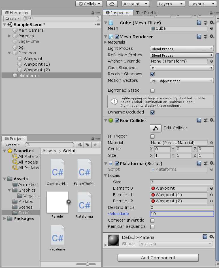Click Element 2 object picker circle
The height and width of the screenshot is (268, 219).
[x=212, y=201]
